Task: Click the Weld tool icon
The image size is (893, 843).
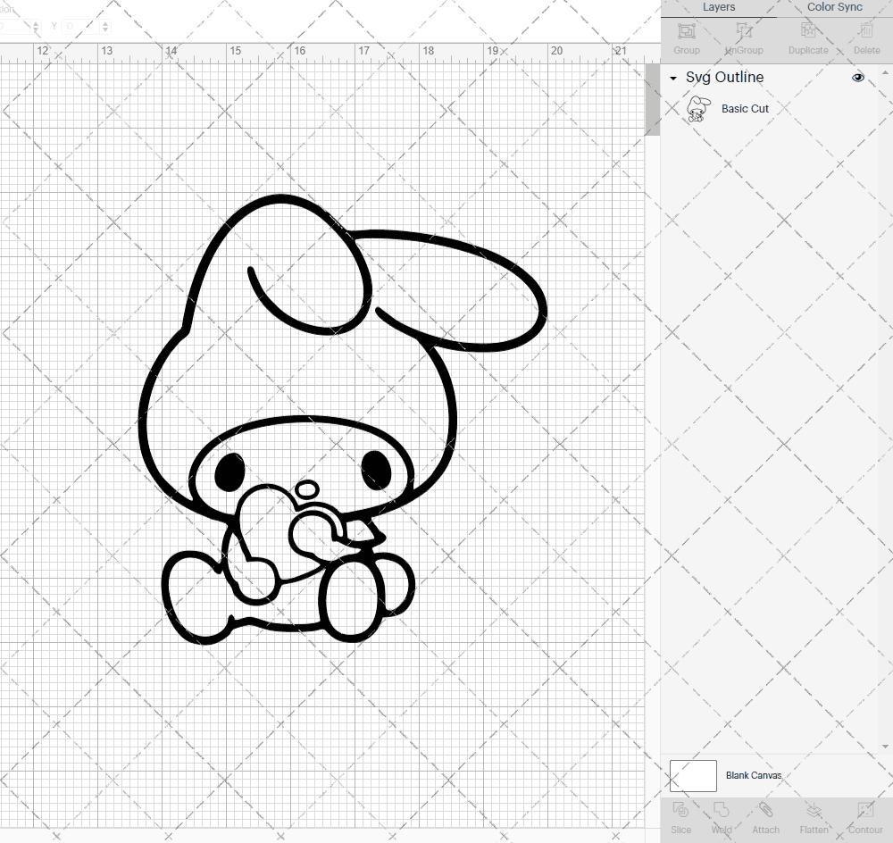Action: pyautogui.click(x=721, y=809)
